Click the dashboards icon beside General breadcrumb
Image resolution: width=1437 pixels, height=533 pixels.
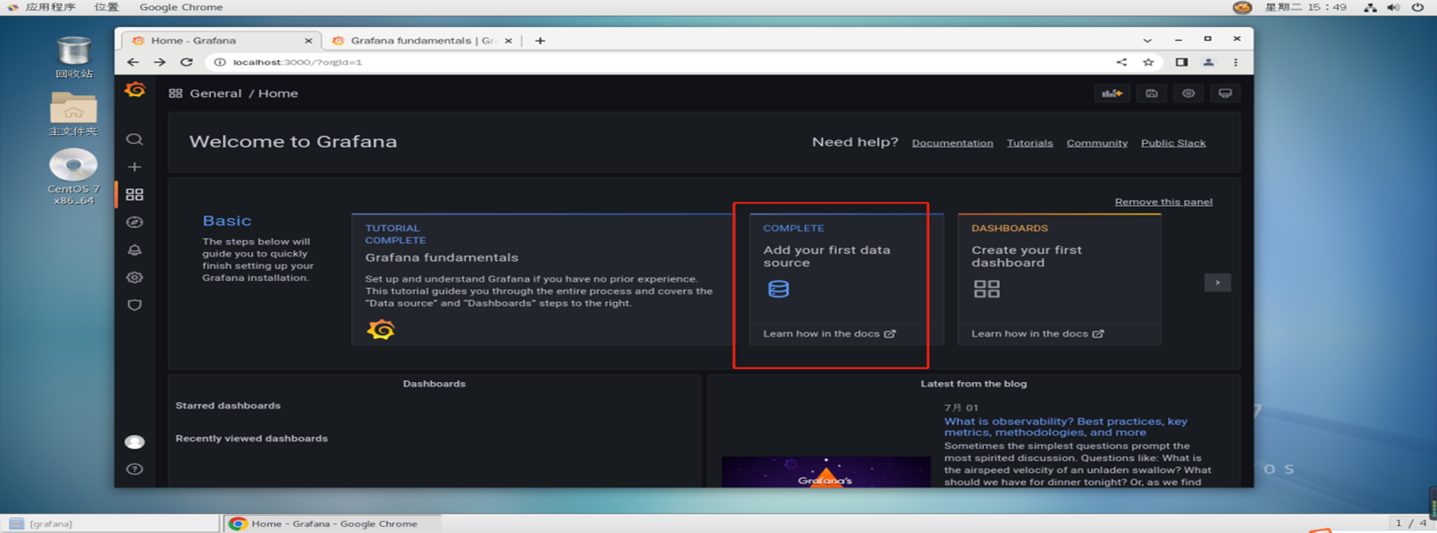pyautogui.click(x=175, y=93)
